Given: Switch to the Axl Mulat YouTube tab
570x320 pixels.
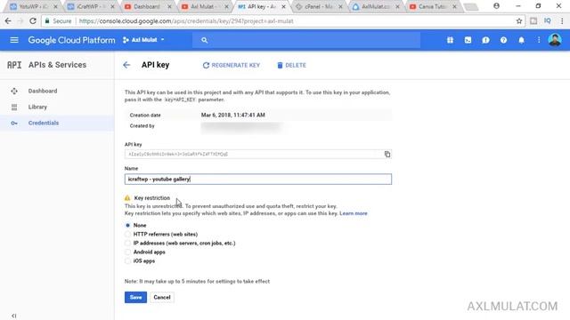Looking at the screenshot, I should click(x=205, y=6).
